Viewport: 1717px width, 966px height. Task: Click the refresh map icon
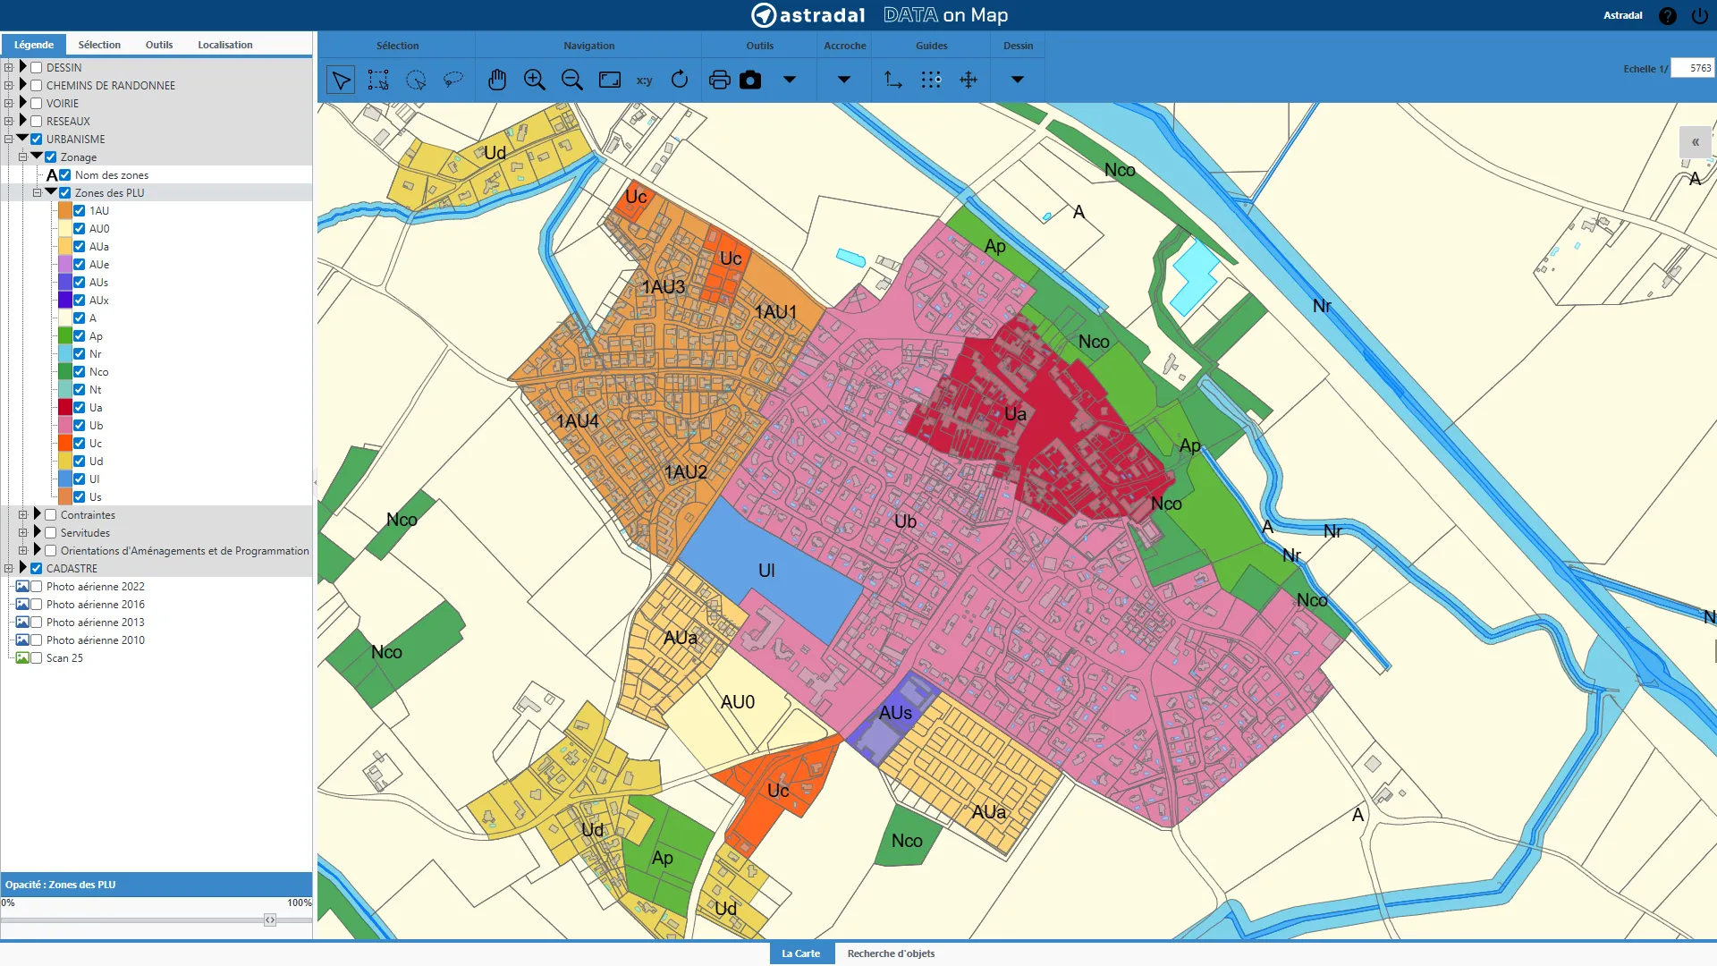click(x=680, y=80)
